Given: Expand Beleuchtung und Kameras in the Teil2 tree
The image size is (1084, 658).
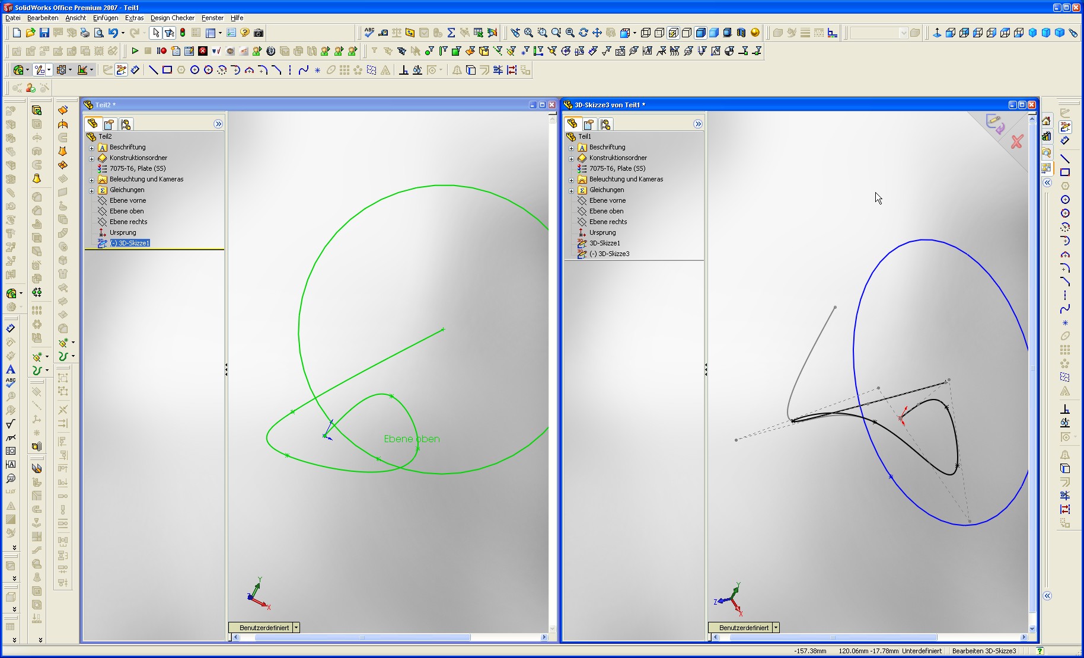Looking at the screenshot, I should 91,180.
